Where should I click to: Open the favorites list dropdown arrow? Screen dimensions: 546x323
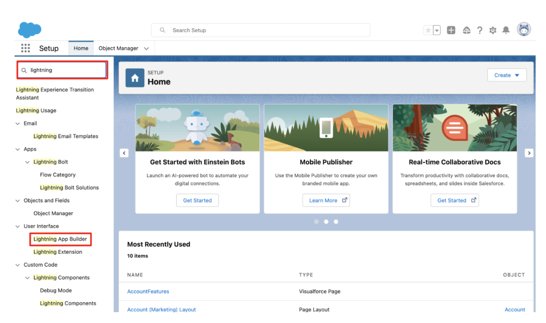point(437,30)
